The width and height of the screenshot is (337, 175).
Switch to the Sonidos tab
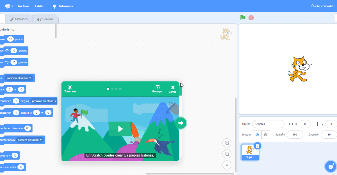click(45, 19)
